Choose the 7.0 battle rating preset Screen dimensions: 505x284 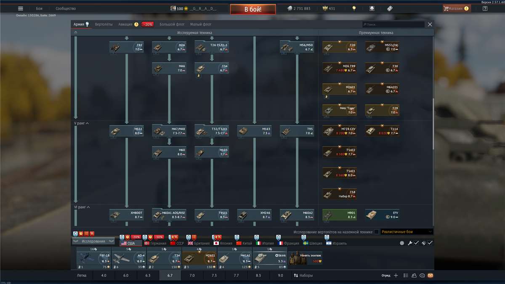pos(192,276)
